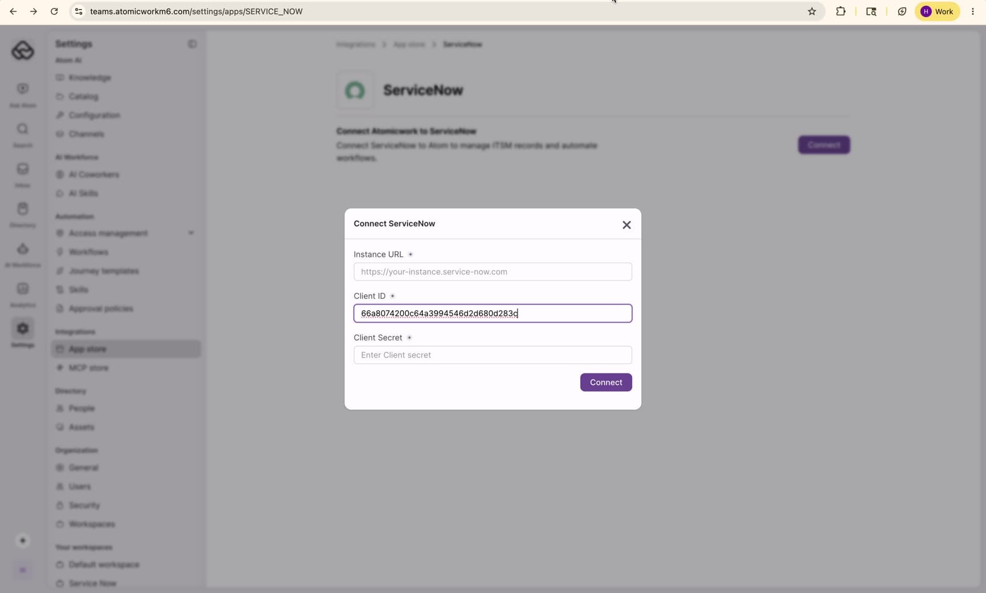Open AI Workforce in left rail
This screenshot has height=593, width=986.
23,254
